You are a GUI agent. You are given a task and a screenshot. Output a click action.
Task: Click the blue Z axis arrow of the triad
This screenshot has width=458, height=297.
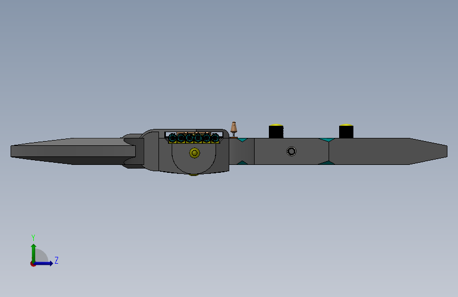coord(44,263)
